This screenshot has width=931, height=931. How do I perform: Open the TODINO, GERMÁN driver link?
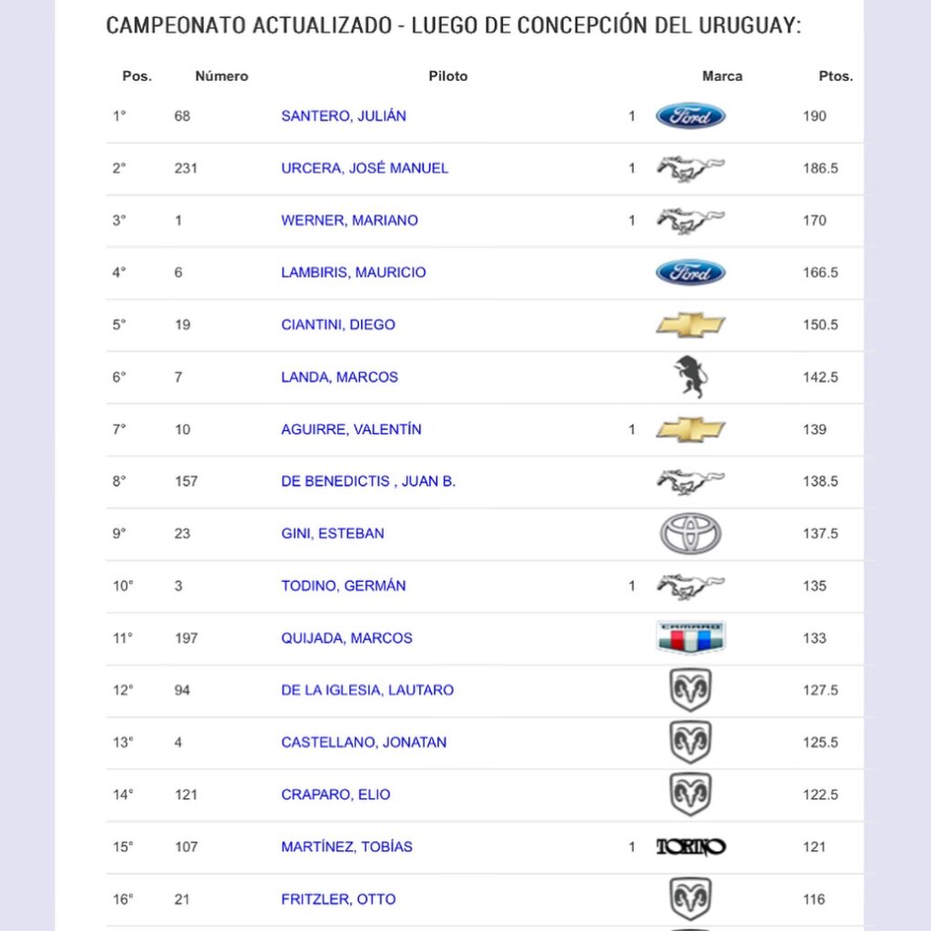click(343, 586)
